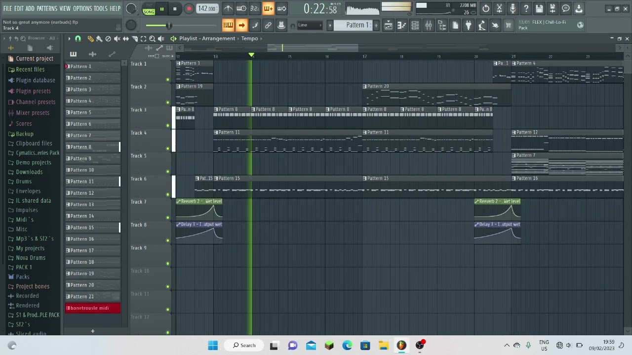
Task: Toggle the record button
Action: (x=189, y=9)
